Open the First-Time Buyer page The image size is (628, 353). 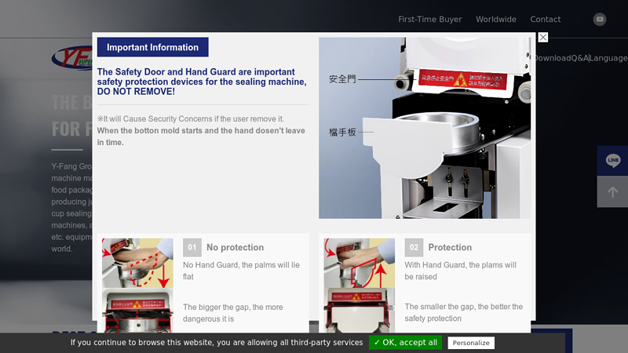pyautogui.click(x=429, y=20)
